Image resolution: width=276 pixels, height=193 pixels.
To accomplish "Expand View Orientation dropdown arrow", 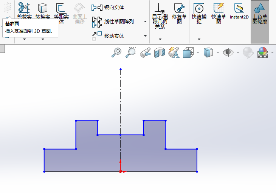I will pyautogui.click(x=198, y=52).
